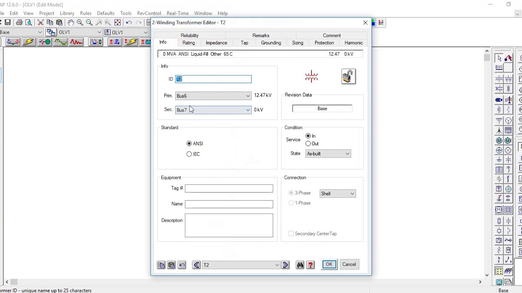The image size is (522, 293).
Task: Switch to Short Circuit lightning mode icon
Action: [x=28, y=42]
